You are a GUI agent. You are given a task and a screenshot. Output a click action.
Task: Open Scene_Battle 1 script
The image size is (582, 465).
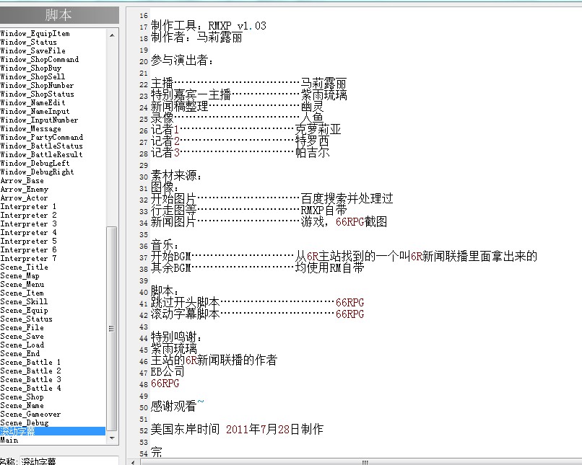click(x=30, y=362)
